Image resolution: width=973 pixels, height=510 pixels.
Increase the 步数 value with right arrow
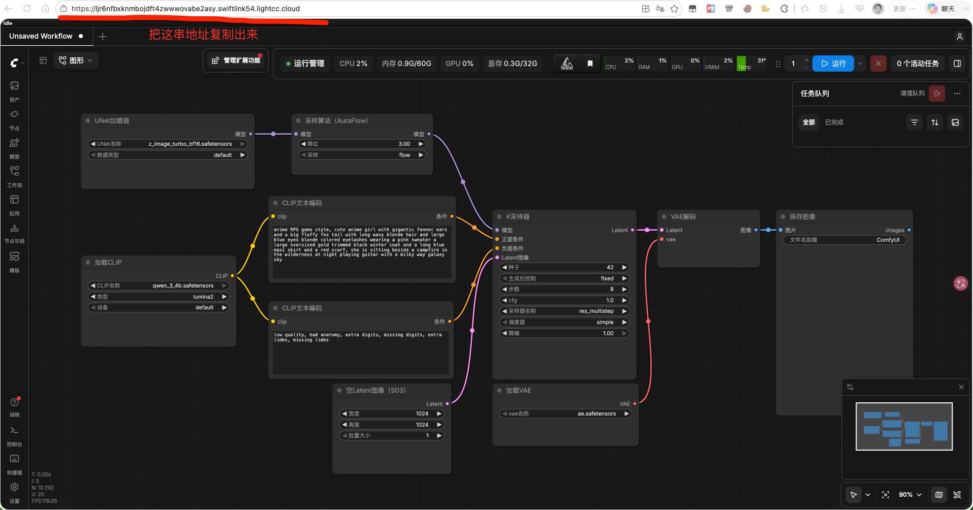point(624,290)
